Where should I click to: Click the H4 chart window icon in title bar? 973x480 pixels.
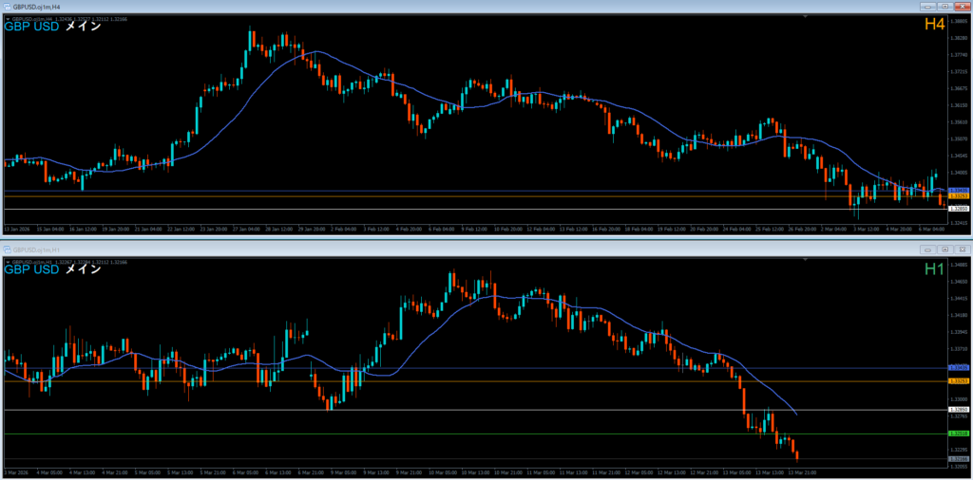(8, 7)
